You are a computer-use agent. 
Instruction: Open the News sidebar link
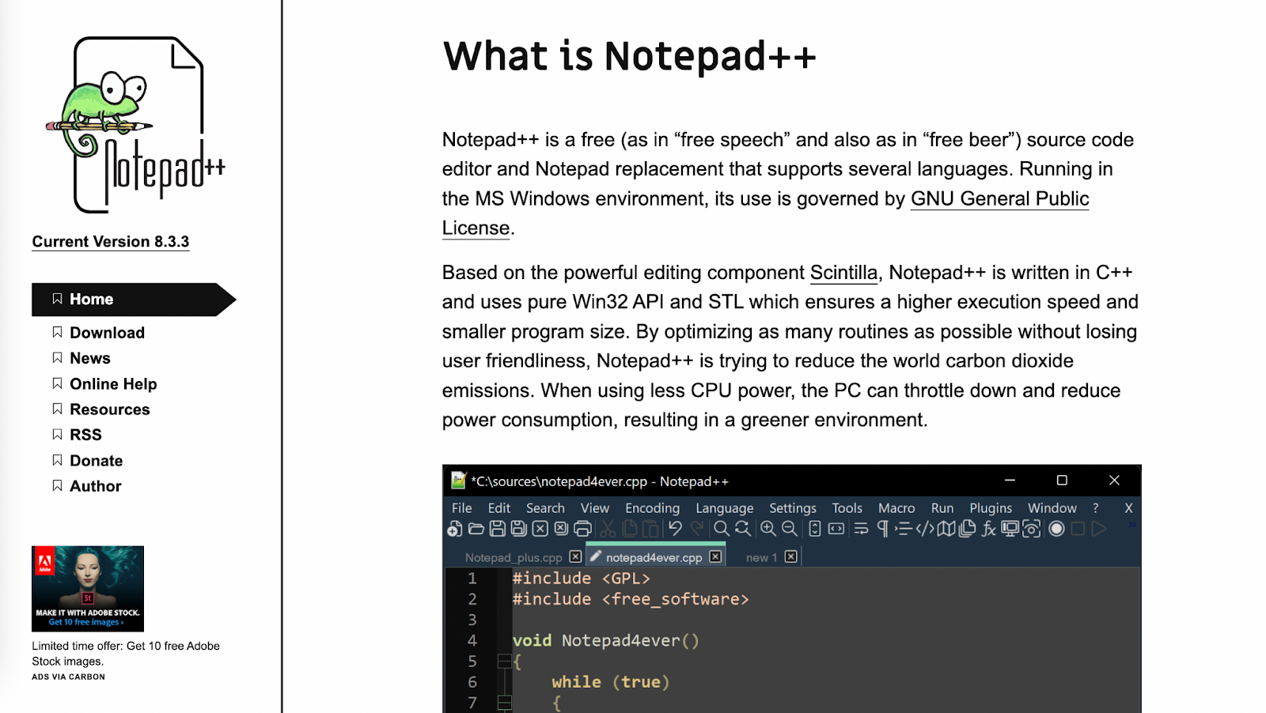point(90,358)
